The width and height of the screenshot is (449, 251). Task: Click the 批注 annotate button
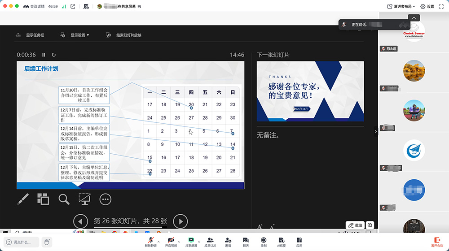[x=355, y=225]
